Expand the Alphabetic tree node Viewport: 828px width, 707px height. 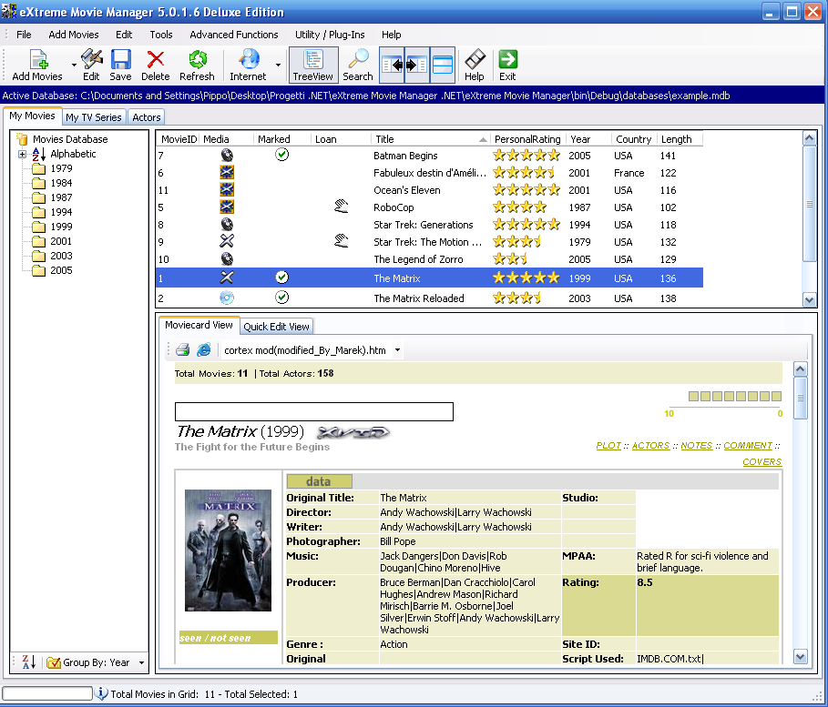coord(22,155)
